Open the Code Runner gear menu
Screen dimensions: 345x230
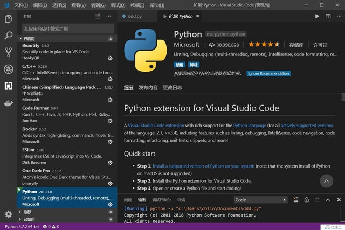pos(110,121)
